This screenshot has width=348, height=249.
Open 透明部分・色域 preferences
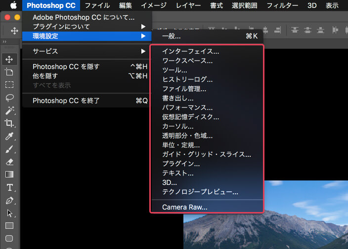(208, 136)
